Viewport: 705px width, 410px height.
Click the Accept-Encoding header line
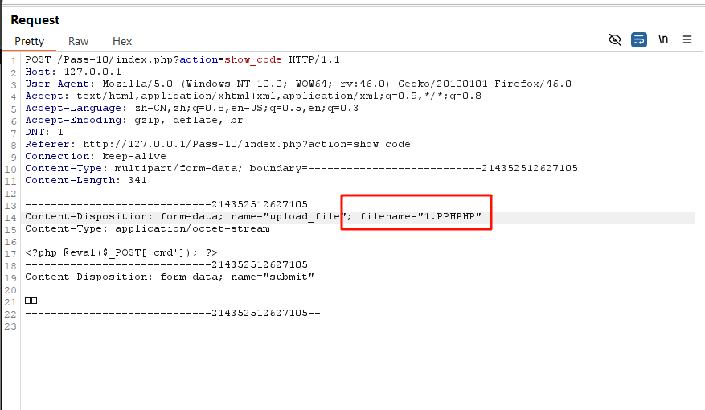[x=134, y=121]
